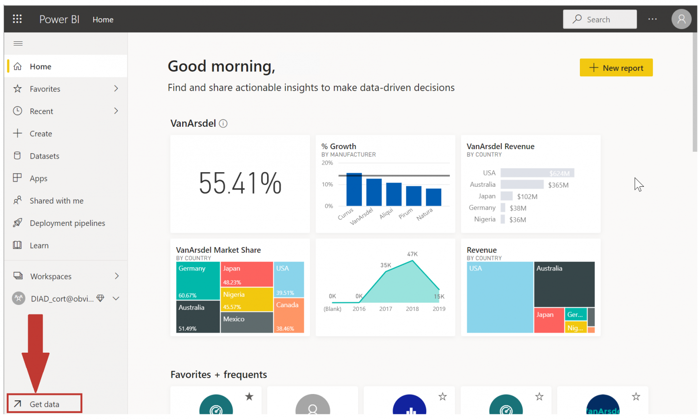Screen dimensions: 698x419
Task: Open the VanArsdel dashboard info tooltip
Action: pos(223,123)
